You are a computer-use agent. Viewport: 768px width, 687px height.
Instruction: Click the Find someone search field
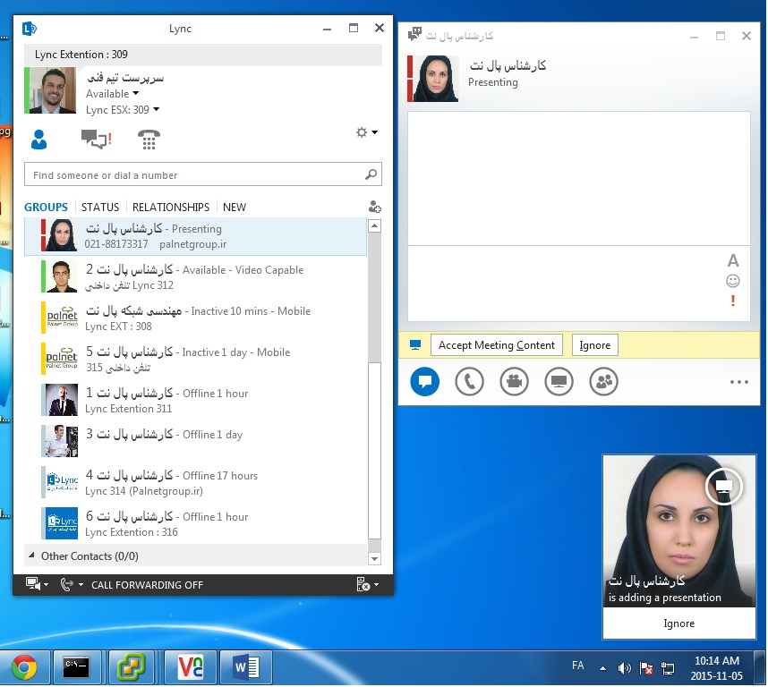(203, 174)
